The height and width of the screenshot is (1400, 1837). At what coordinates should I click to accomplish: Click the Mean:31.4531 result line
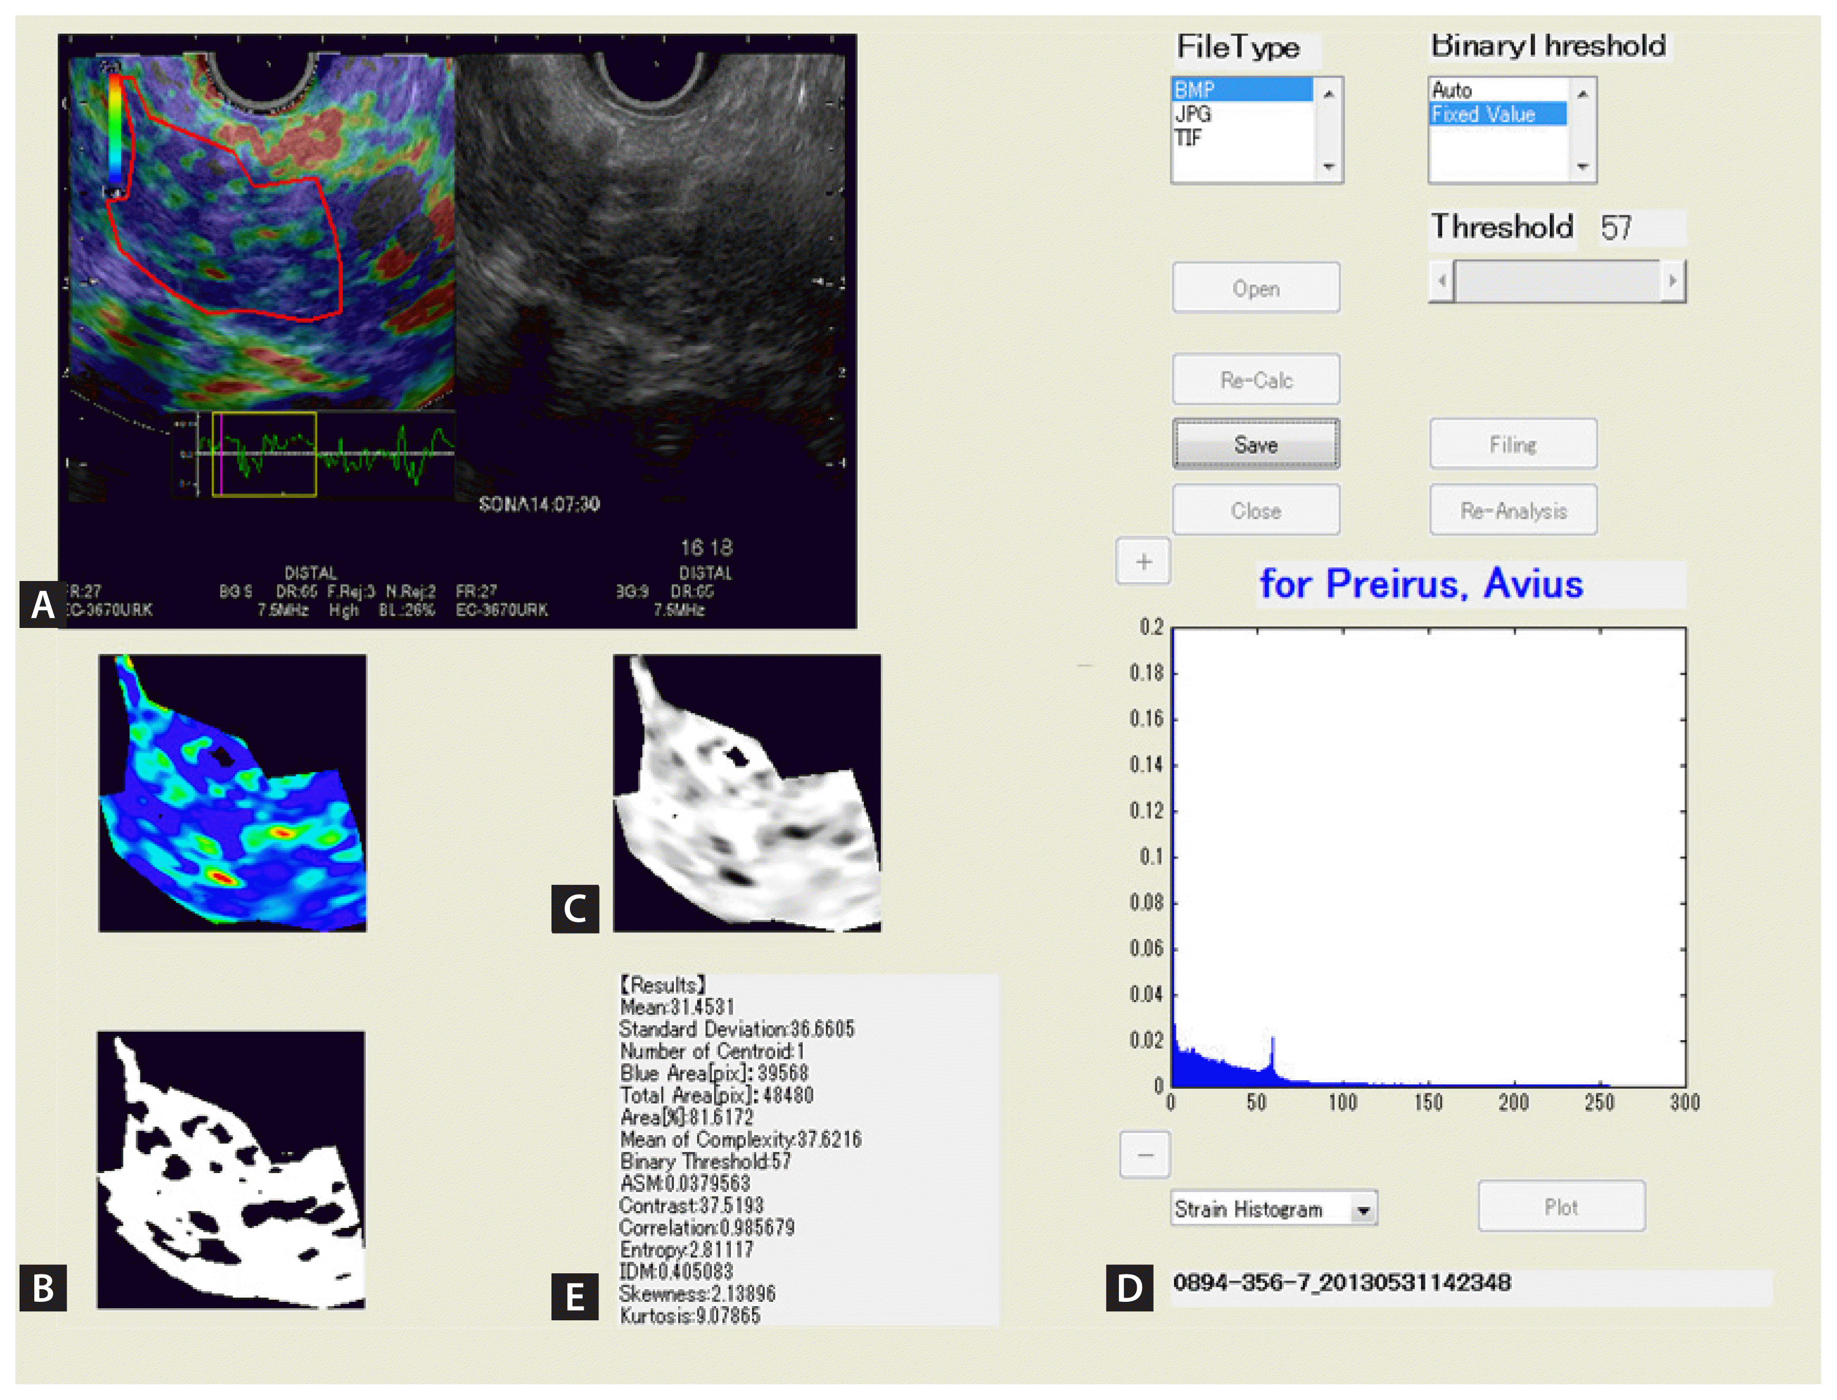click(x=677, y=1007)
